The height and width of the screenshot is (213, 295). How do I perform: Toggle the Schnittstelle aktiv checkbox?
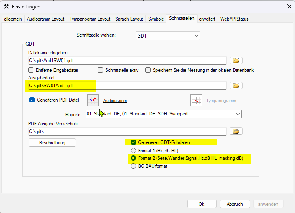[101, 70]
